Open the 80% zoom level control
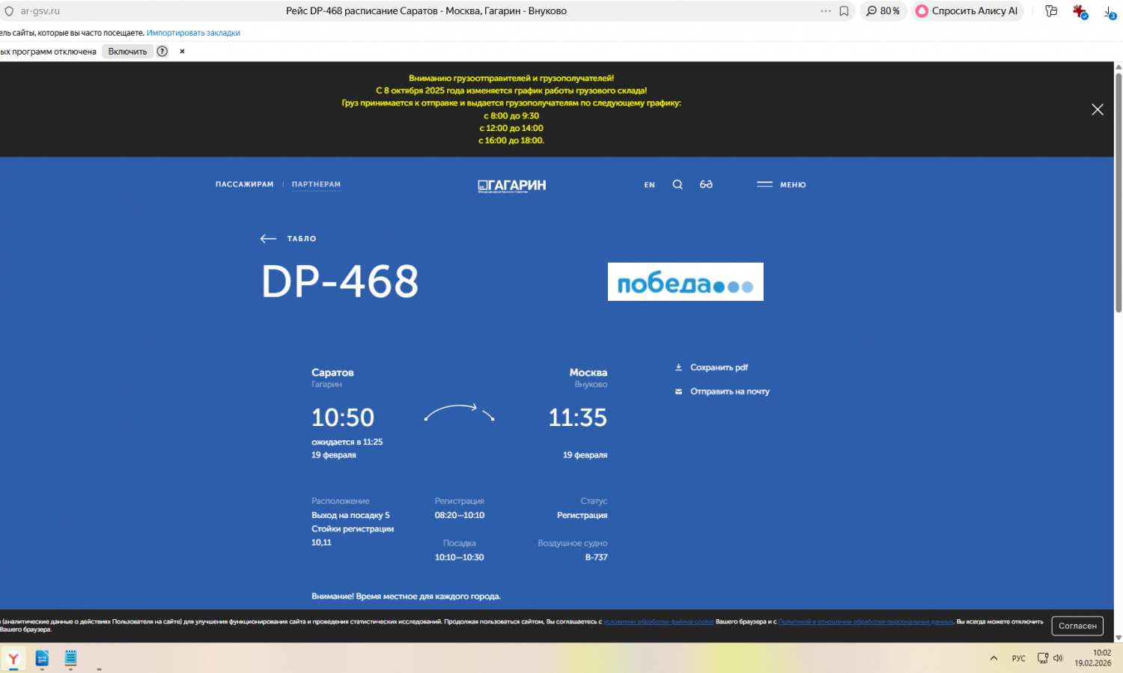Image resolution: width=1123 pixels, height=673 pixels. coord(883,11)
